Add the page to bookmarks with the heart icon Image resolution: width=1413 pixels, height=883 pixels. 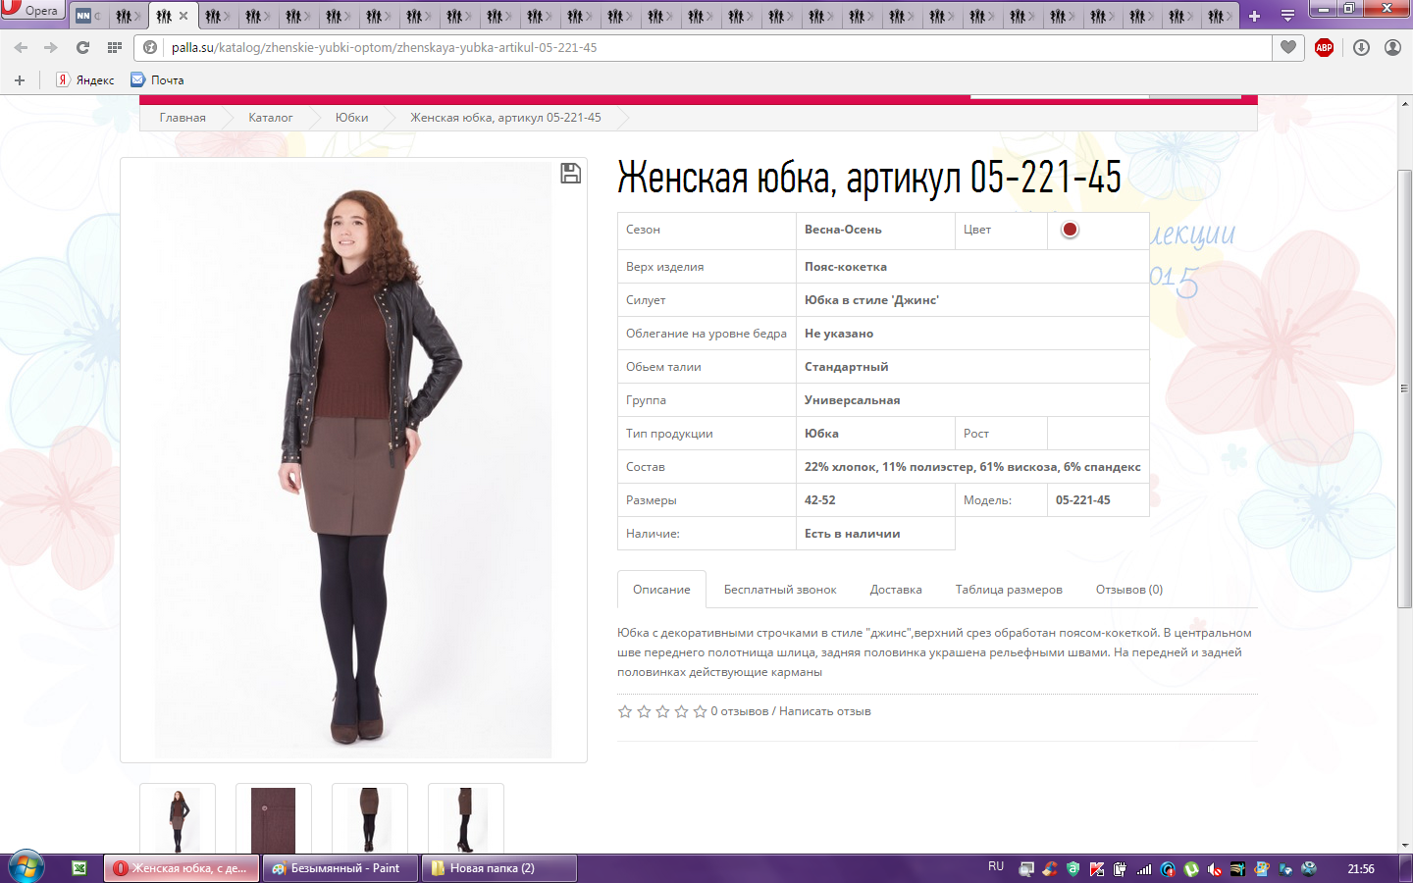(1288, 47)
